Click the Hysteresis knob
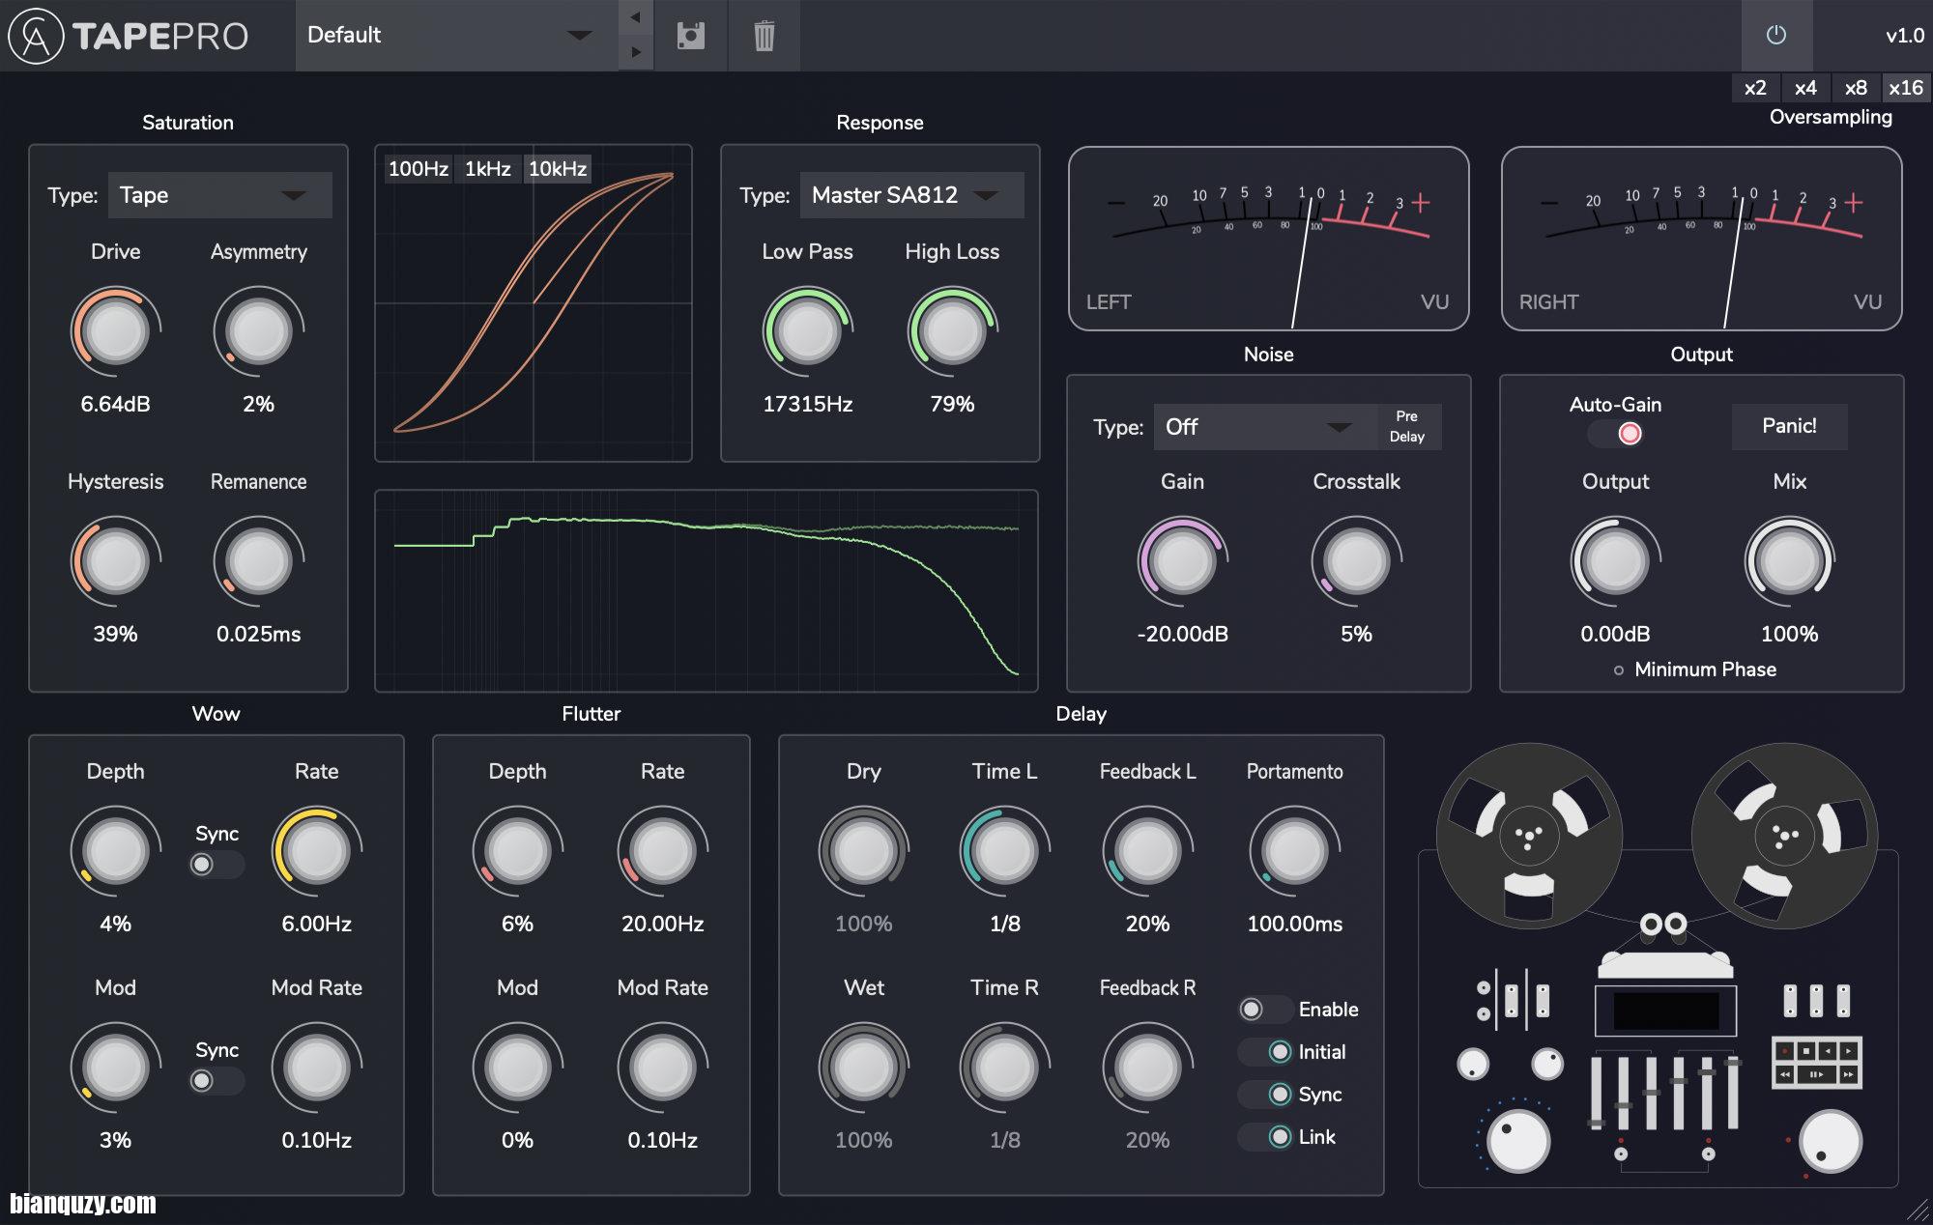Image resolution: width=1933 pixels, height=1225 pixels. (x=116, y=561)
